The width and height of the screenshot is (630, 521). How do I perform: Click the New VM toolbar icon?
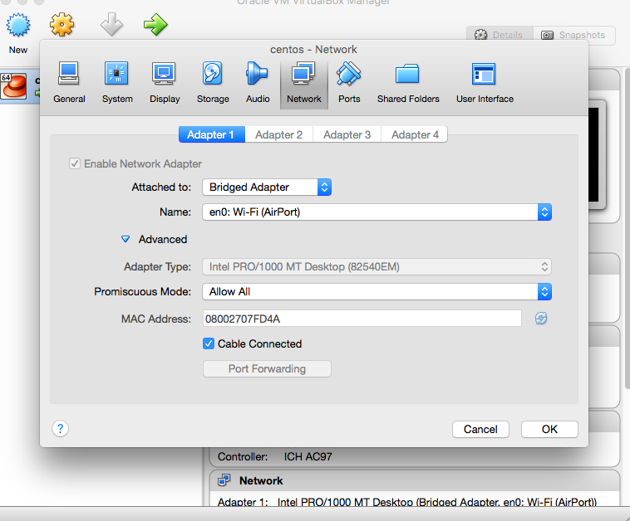18,25
